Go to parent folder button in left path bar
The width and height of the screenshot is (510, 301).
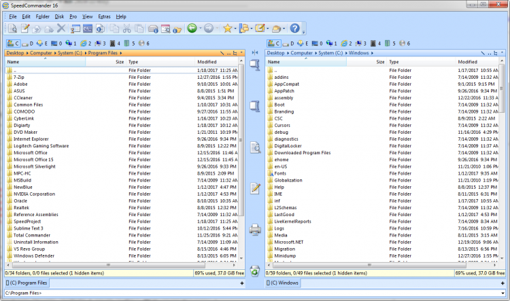click(228, 53)
